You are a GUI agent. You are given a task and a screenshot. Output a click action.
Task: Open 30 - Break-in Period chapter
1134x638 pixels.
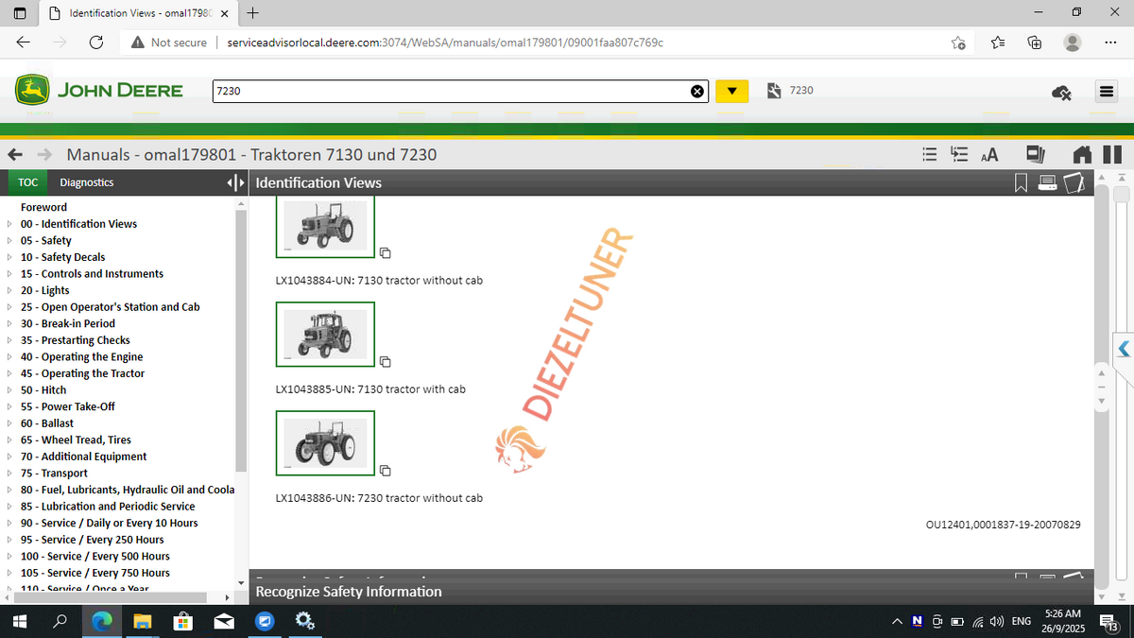click(x=67, y=323)
